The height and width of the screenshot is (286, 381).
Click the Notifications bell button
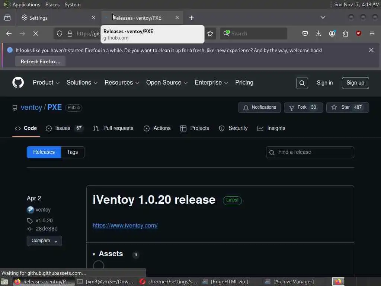(x=259, y=108)
